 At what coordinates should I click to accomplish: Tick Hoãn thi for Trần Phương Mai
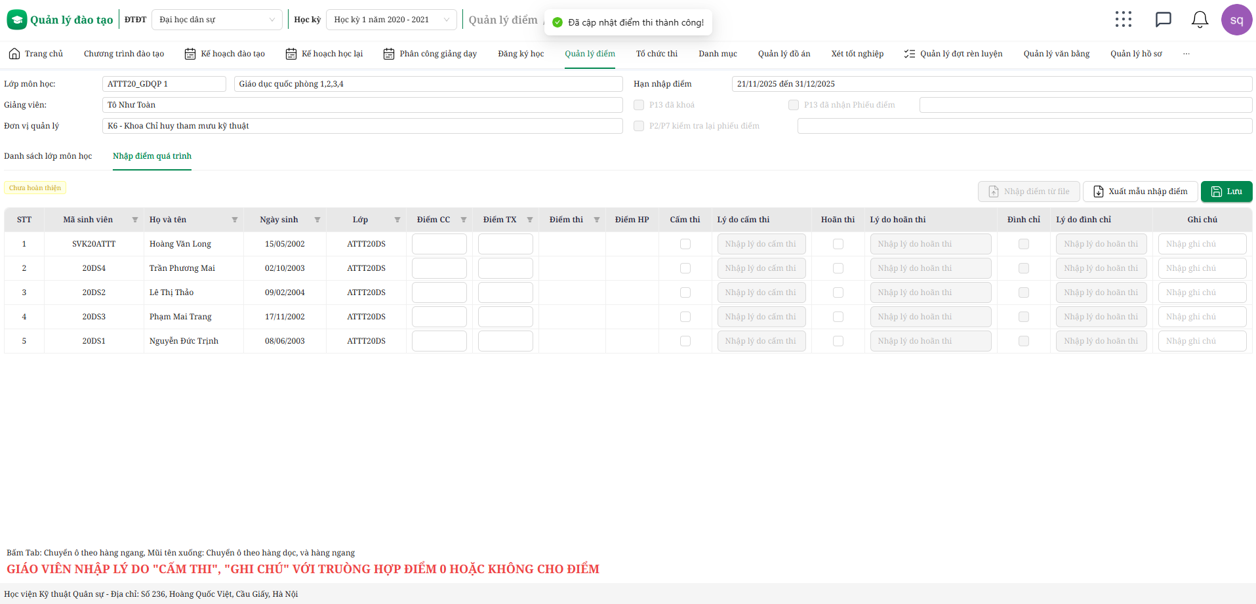[x=838, y=268]
